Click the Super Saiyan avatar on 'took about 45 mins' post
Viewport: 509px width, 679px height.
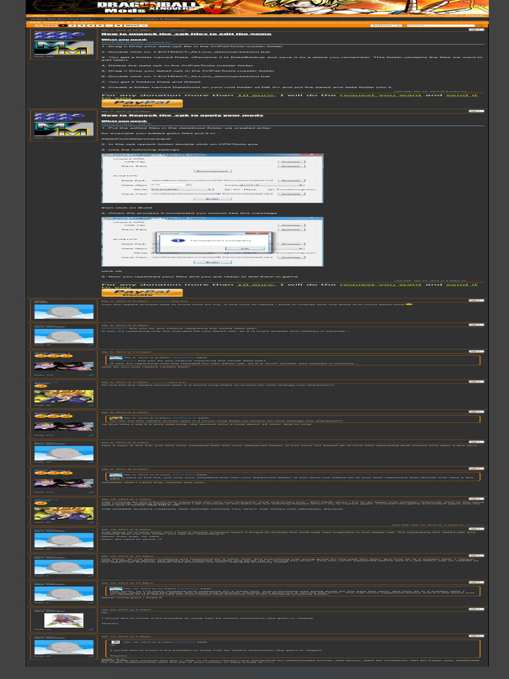coord(64,426)
